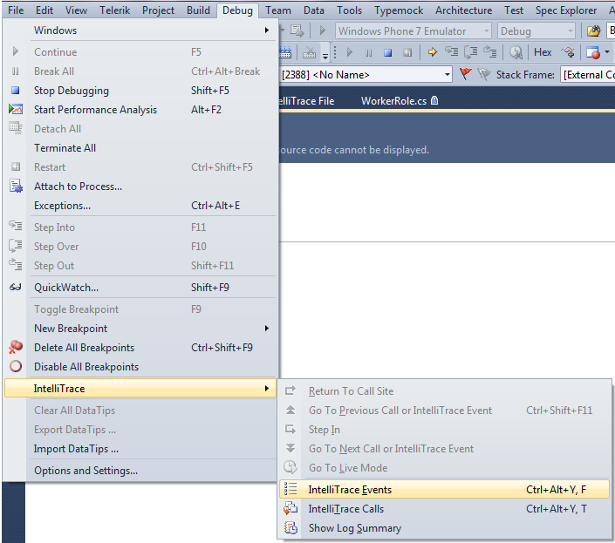
Task: Click the Stop Debugging menu square icon
Action: [16, 91]
